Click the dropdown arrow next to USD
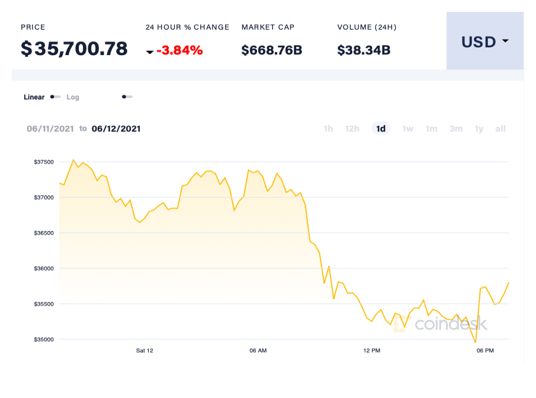The height and width of the screenshot is (398, 536). (x=505, y=41)
